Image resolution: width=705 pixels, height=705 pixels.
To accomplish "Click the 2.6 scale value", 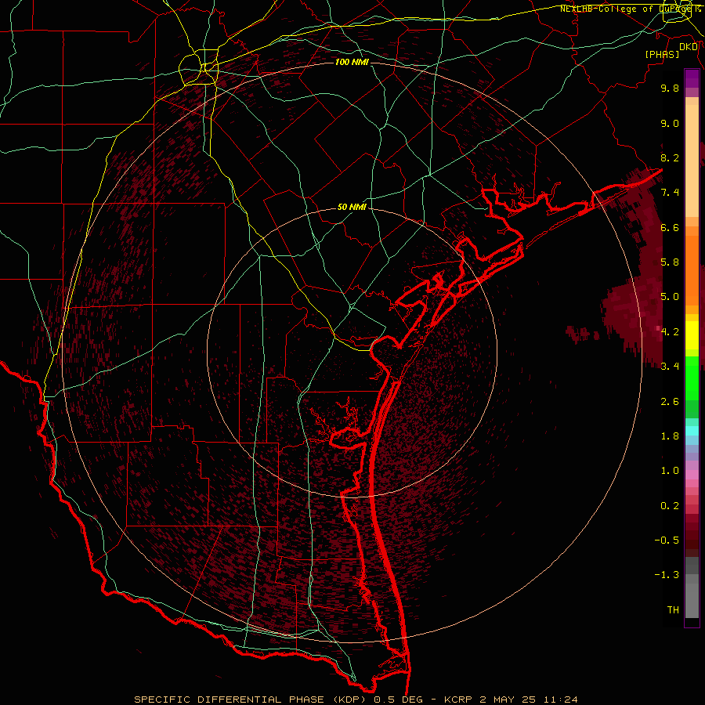I will pyautogui.click(x=670, y=402).
